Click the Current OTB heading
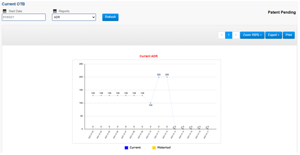This screenshot has width=300, height=155. [13, 4]
